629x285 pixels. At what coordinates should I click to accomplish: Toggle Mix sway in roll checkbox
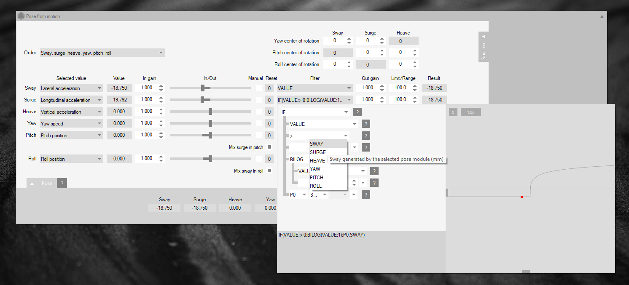tap(269, 170)
